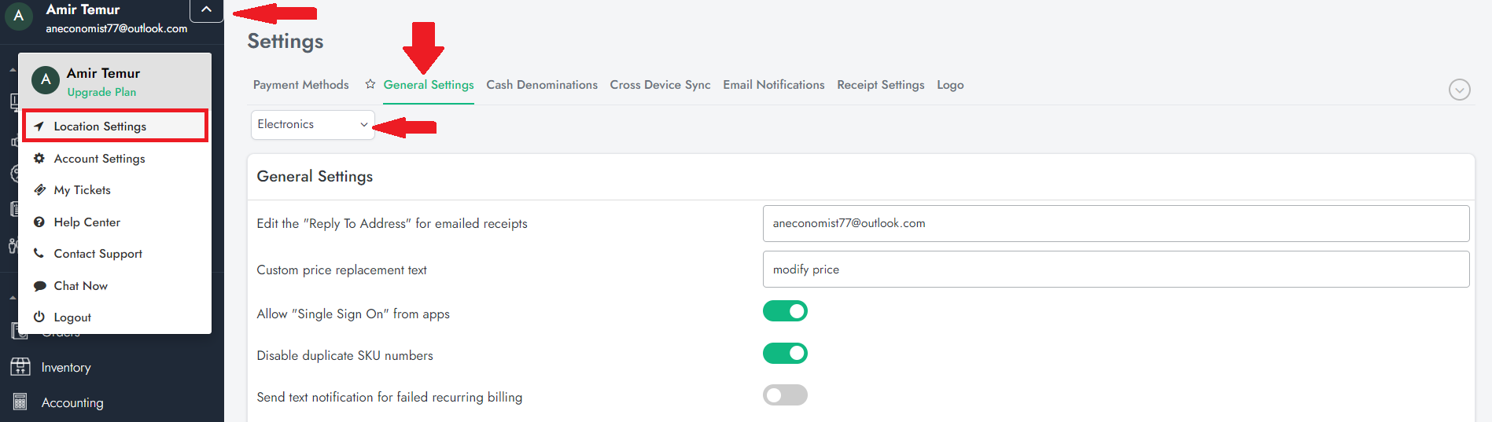1492x422 pixels.
Task: Click the Location Settings arrow icon
Action: coord(39,127)
